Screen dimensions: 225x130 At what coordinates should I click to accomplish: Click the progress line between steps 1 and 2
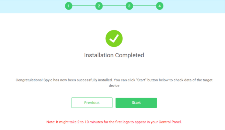pyautogui.click(x=84, y=6)
